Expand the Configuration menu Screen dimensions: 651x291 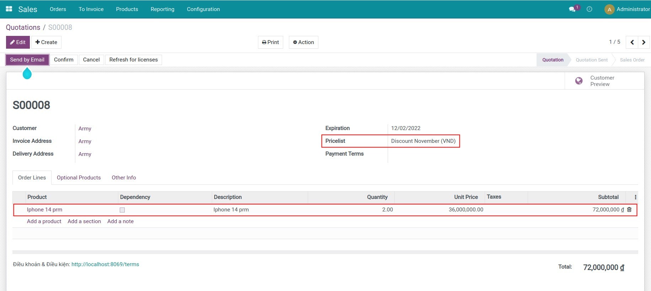click(203, 9)
